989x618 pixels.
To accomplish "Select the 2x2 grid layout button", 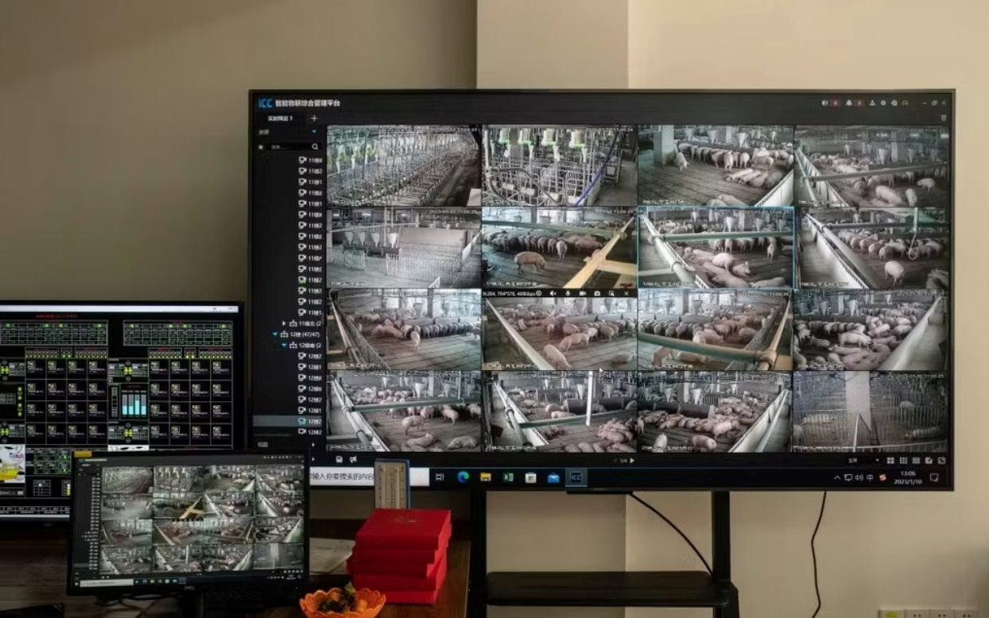I will (x=890, y=460).
